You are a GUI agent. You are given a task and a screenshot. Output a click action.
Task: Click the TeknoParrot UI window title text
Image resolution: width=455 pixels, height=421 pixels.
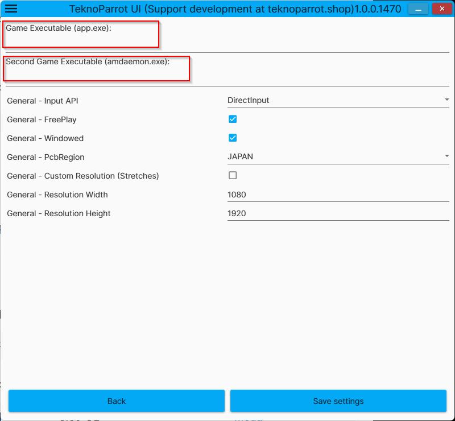point(235,9)
